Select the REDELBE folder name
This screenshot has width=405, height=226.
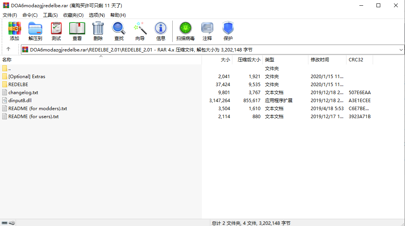tap(18, 84)
